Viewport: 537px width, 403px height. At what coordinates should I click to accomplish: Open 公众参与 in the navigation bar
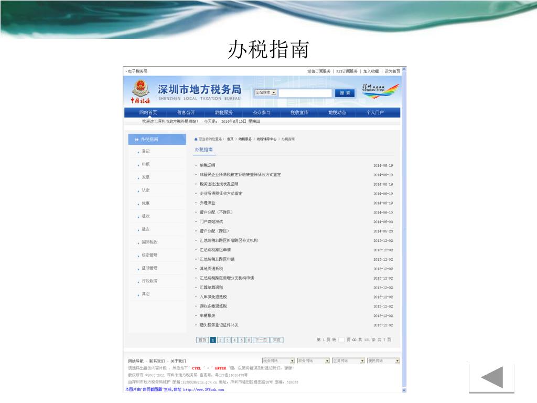tap(262, 112)
